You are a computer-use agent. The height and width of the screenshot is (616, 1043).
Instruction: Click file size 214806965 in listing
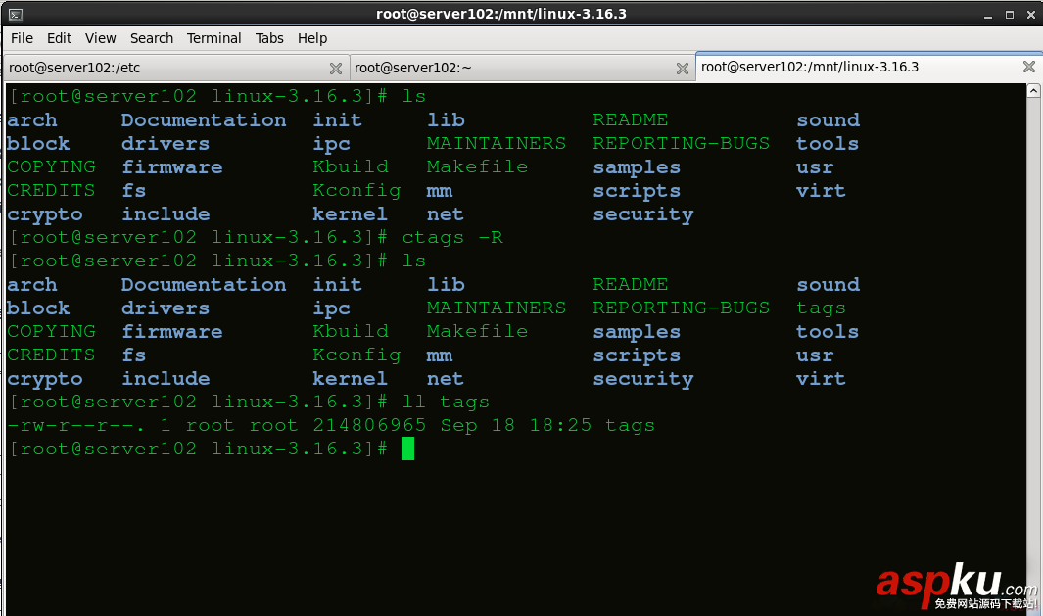369,425
